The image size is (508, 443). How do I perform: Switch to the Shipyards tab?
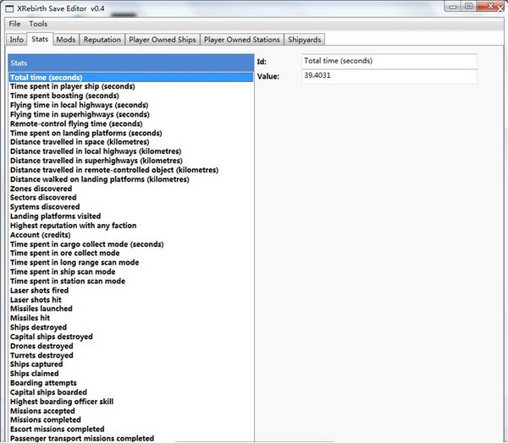(306, 40)
